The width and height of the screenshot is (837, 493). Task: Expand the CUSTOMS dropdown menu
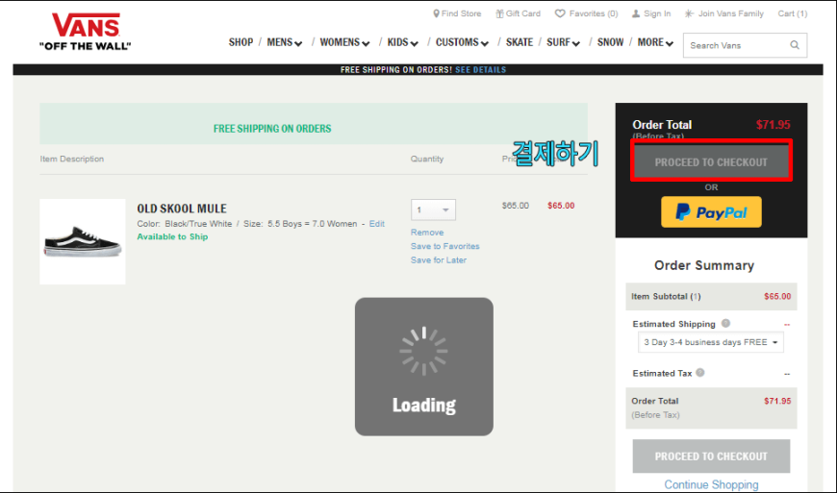tap(462, 42)
